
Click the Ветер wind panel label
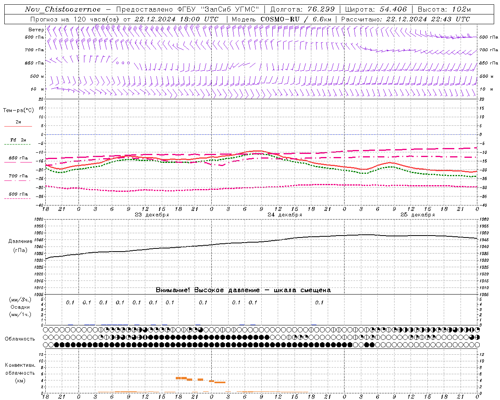coord(36,30)
